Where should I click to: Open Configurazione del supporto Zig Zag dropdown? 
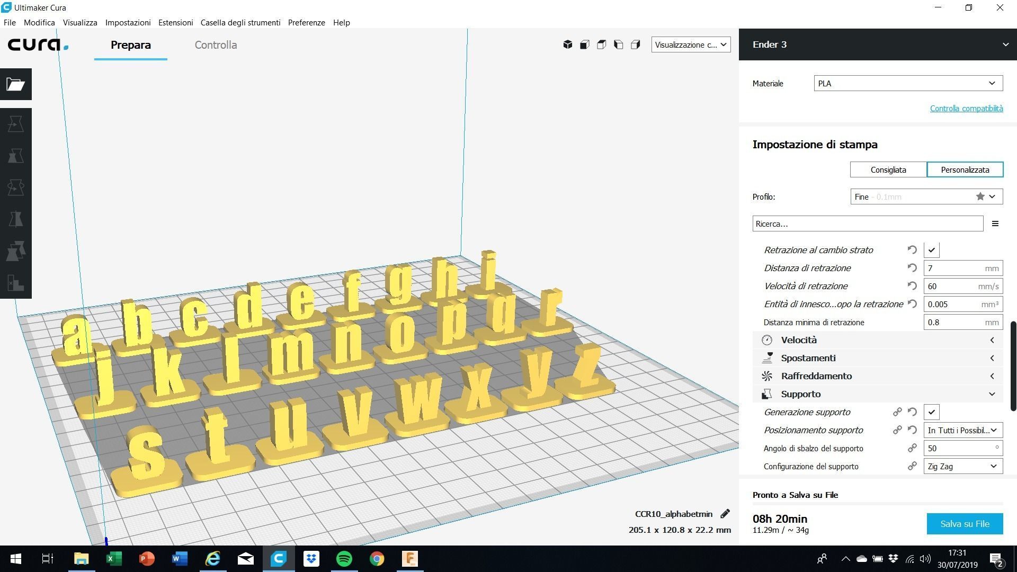[x=963, y=466]
